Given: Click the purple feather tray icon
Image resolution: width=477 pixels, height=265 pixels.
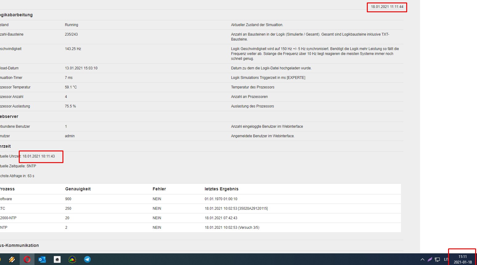Looking at the screenshot, I should coord(430,259).
